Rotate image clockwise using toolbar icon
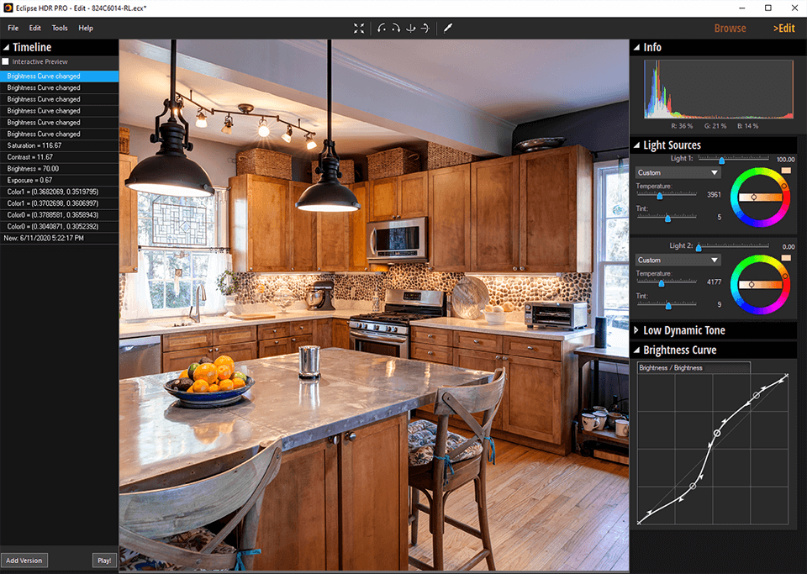807x574 pixels. click(396, 28)
